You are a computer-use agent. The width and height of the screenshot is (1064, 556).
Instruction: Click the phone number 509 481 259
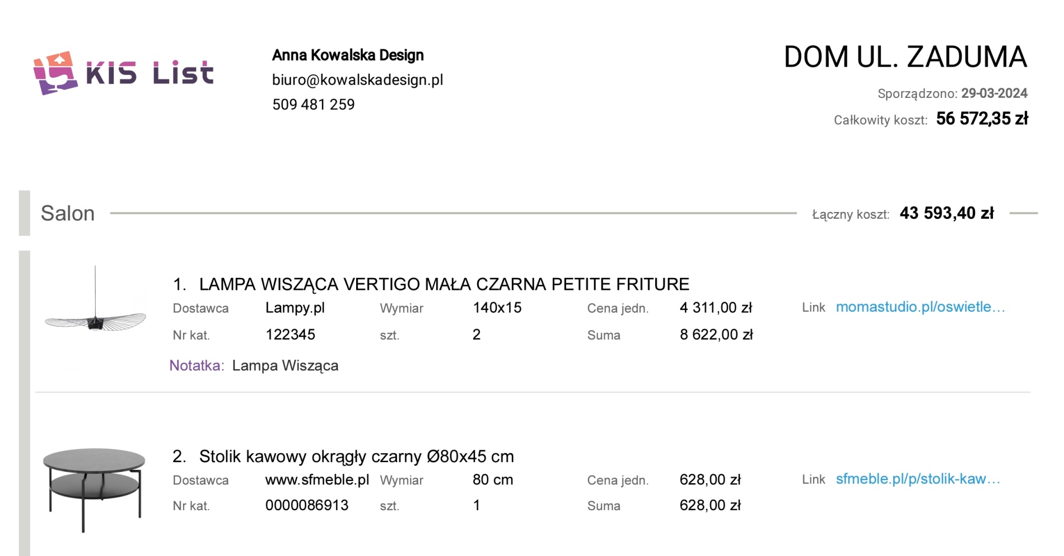click(x=313, y=105)
